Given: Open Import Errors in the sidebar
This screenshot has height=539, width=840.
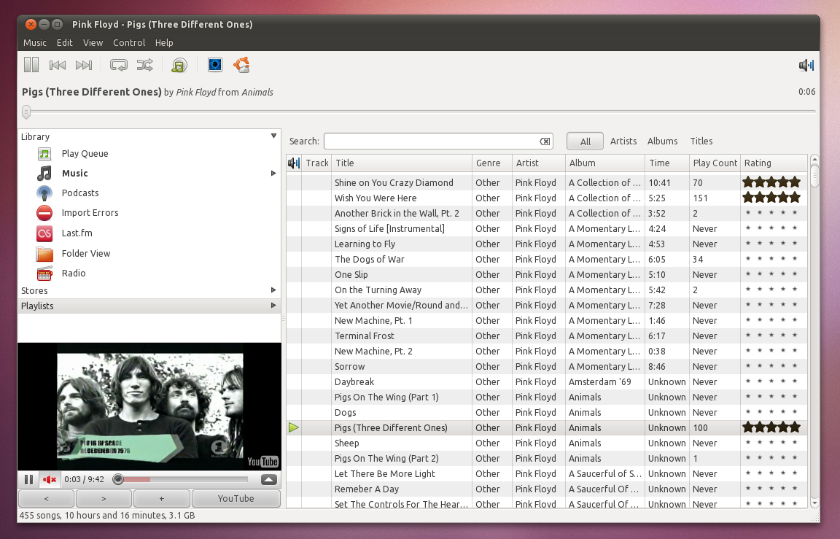Looking at the screenshot, I should (90, 213).
